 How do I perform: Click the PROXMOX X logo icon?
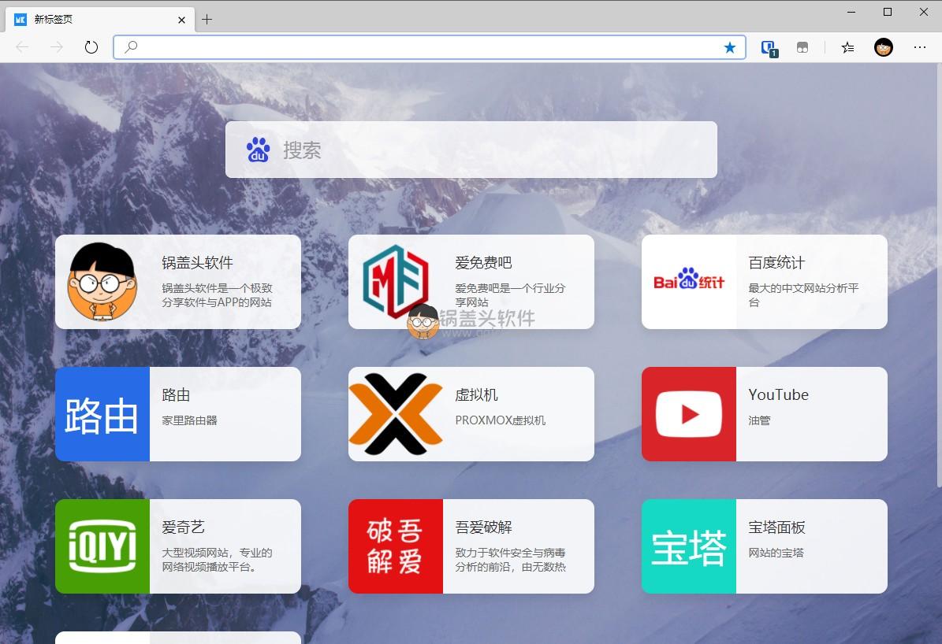tap(395, 414)
